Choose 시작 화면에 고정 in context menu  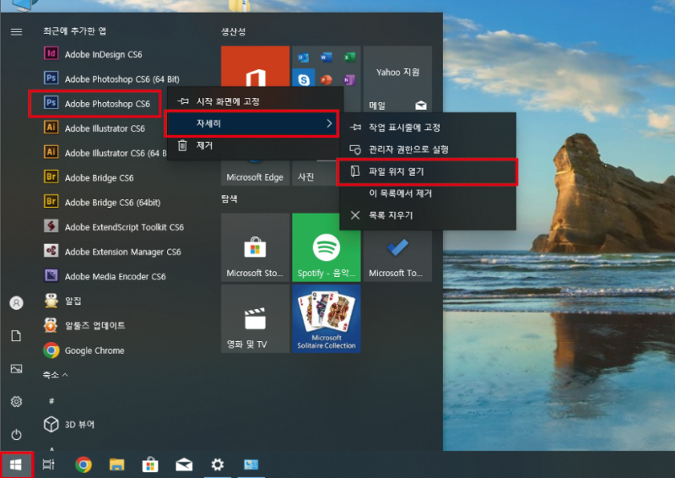[x=255, y=101]
